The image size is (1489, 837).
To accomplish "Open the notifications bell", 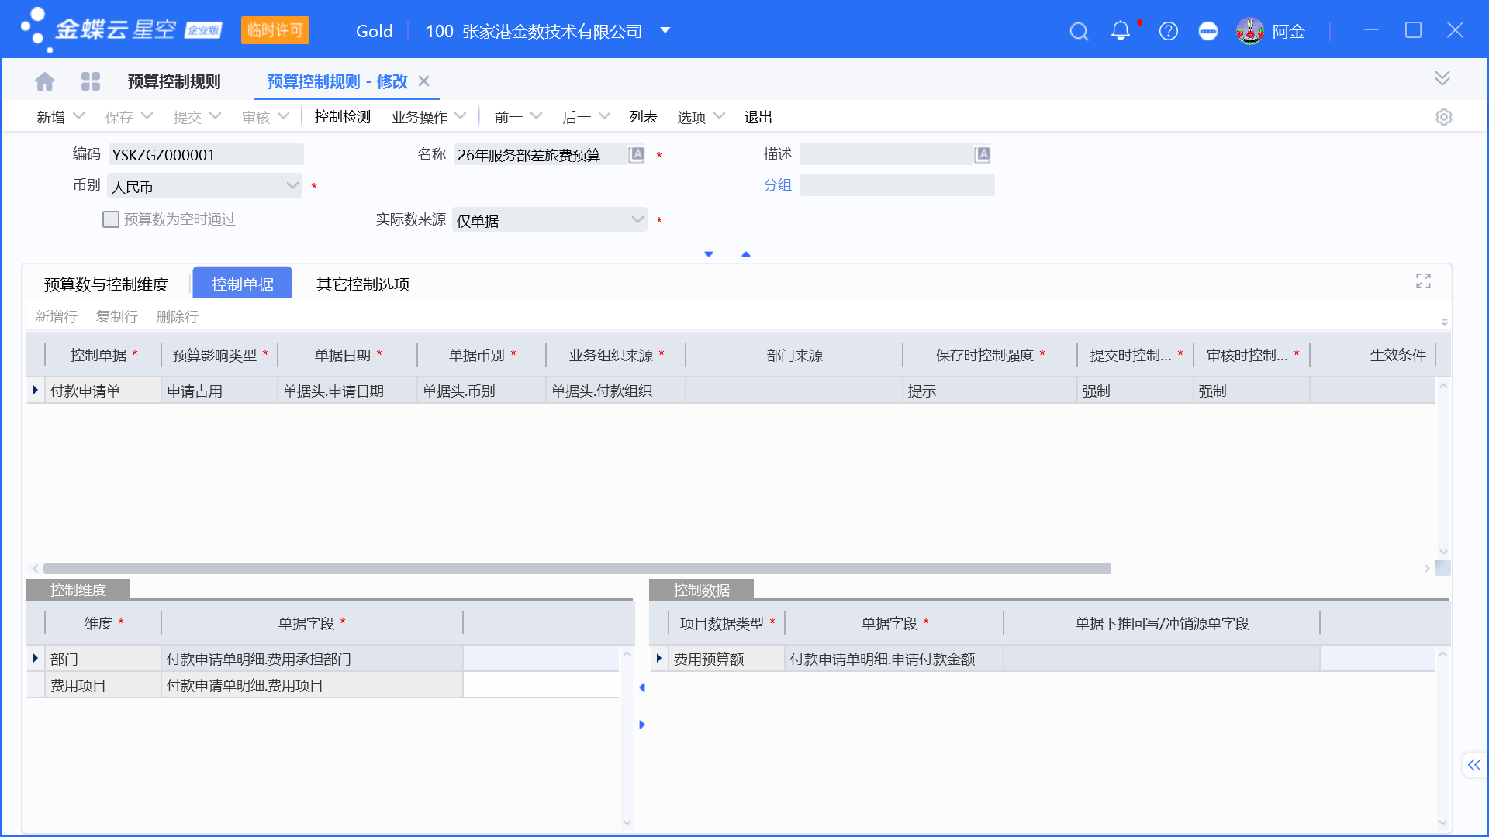I will tap(1120, 31).
